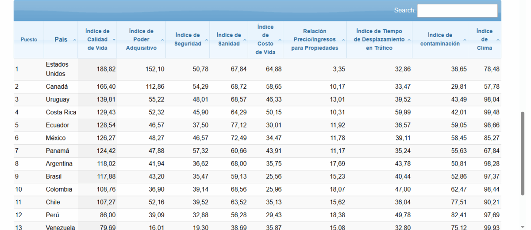Image resolution: width=531 pixels, height=230 pixels.
Task: Focus the Search text box
Action: (x=457, y=11)
